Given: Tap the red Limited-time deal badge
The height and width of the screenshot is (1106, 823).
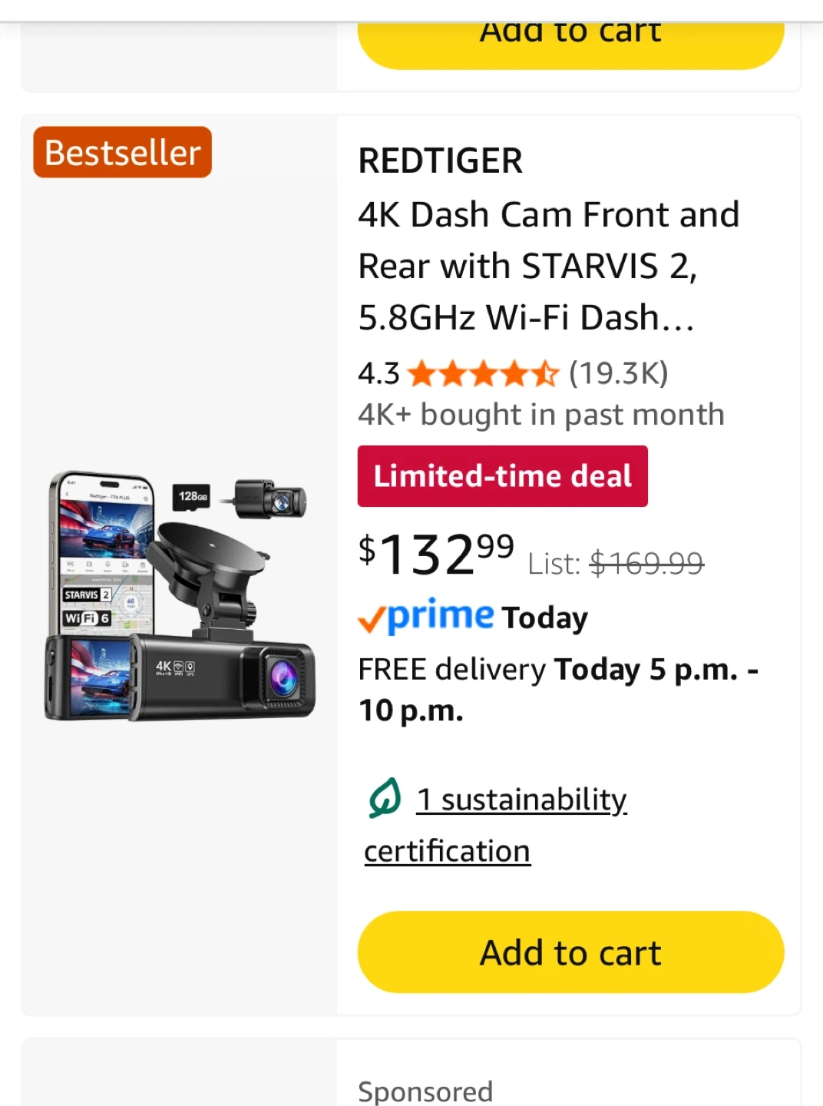Looking at the screenshot, I should [503, 476].
